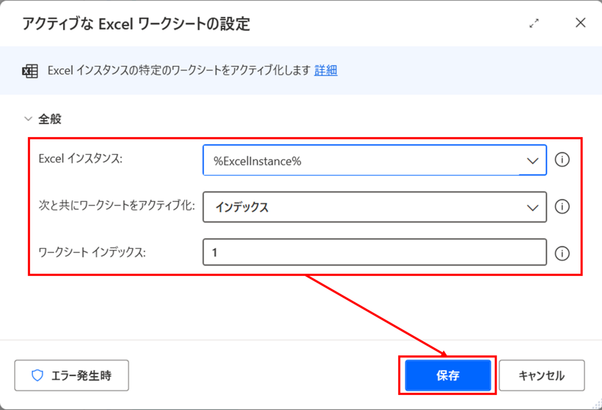Click the 保存 button
The image size is (602, 410).
coord(447,375)
